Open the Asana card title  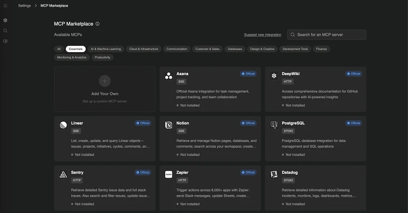pos(183,74)
